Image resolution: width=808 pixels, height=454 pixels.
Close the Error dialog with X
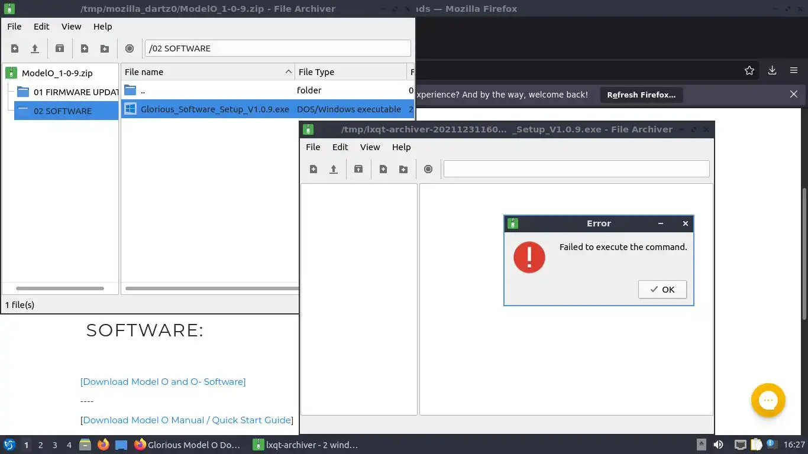686,223
